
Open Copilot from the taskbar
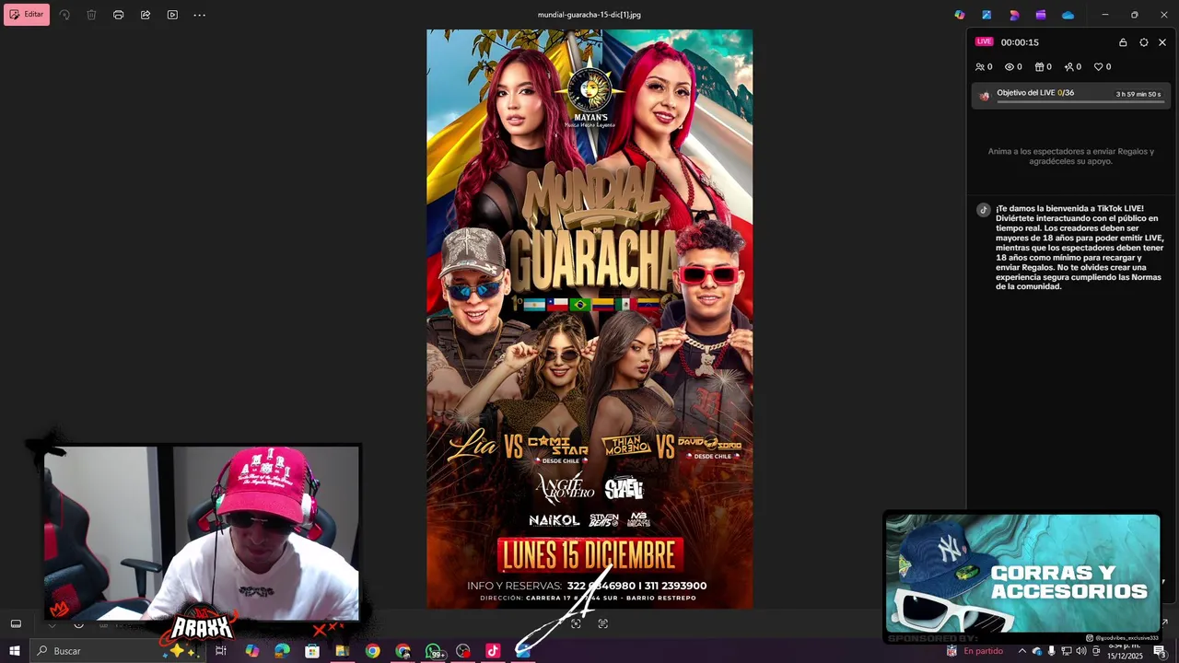point(251,651)
